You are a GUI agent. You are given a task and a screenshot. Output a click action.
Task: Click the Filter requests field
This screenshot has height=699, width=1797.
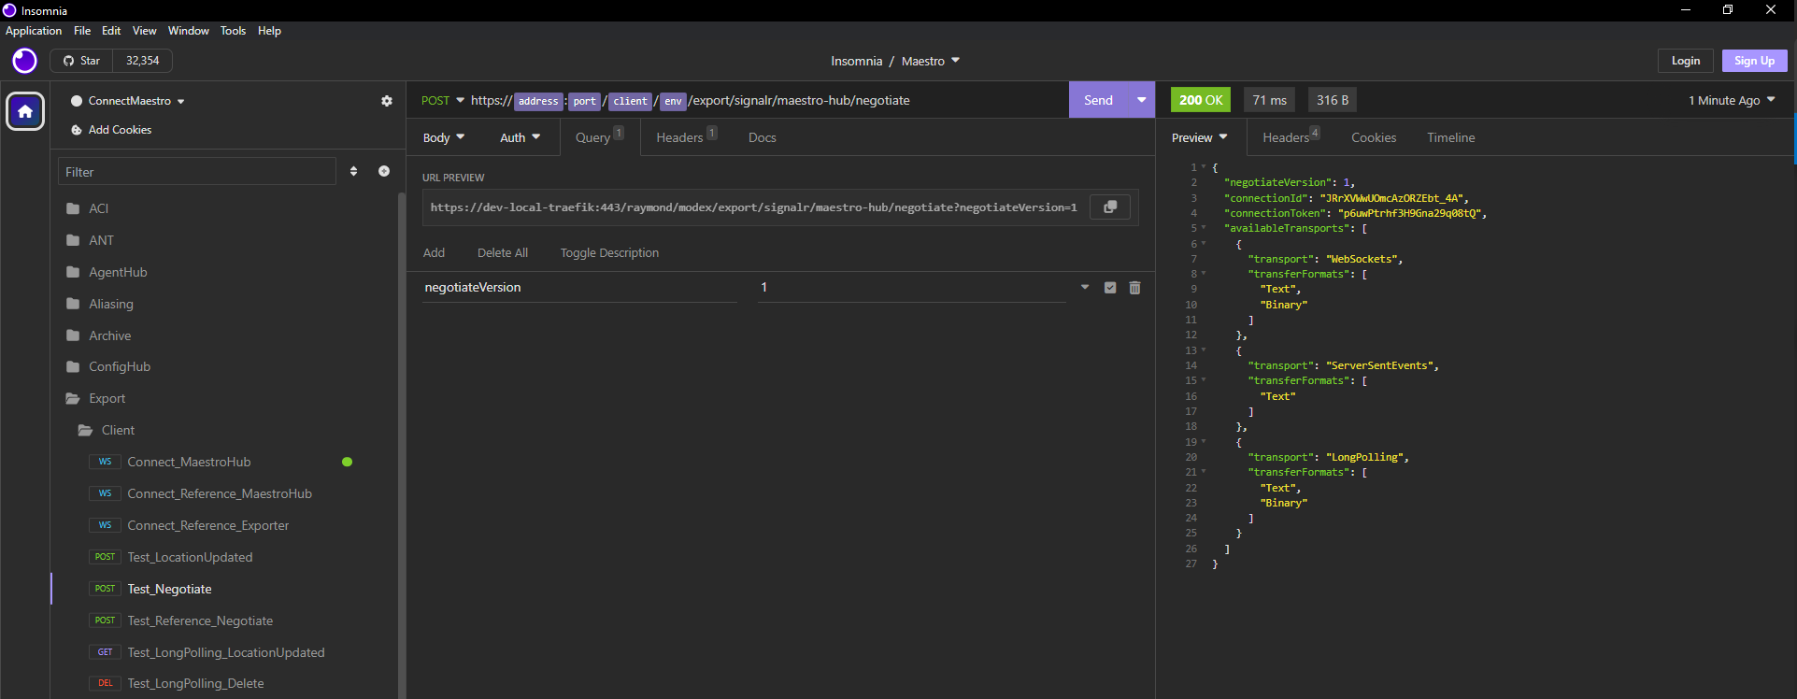tap(197, 172)
